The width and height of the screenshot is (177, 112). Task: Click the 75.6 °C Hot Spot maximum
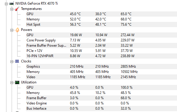pyautogui.click(x=126, y=24)
